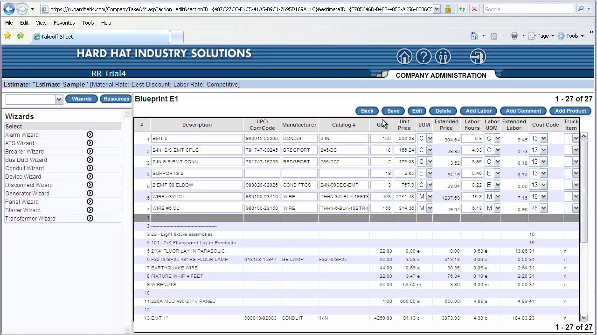Viewport: 597px width, 335px height.
Task: Open the Help menu
Action: [106, 23]
